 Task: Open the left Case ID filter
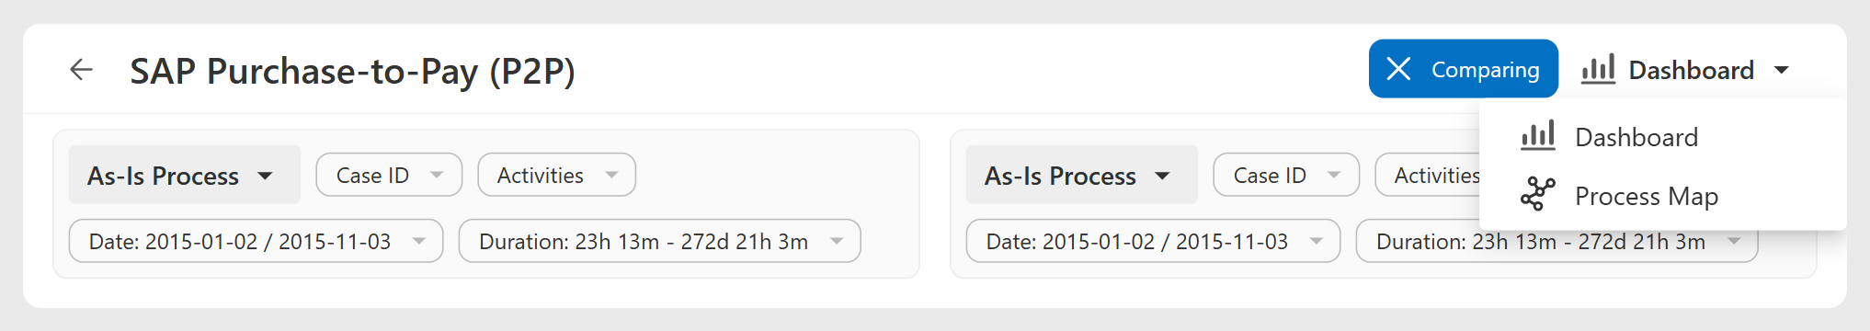coord(389,175)
